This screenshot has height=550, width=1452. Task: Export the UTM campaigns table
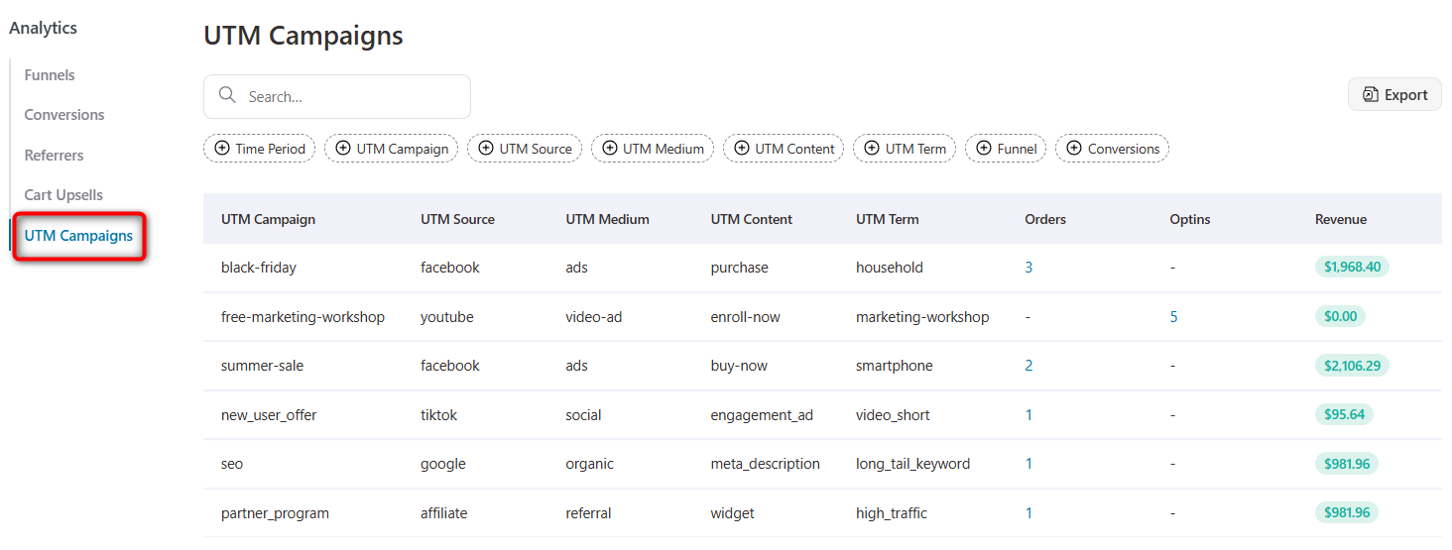pos(1394,94)
